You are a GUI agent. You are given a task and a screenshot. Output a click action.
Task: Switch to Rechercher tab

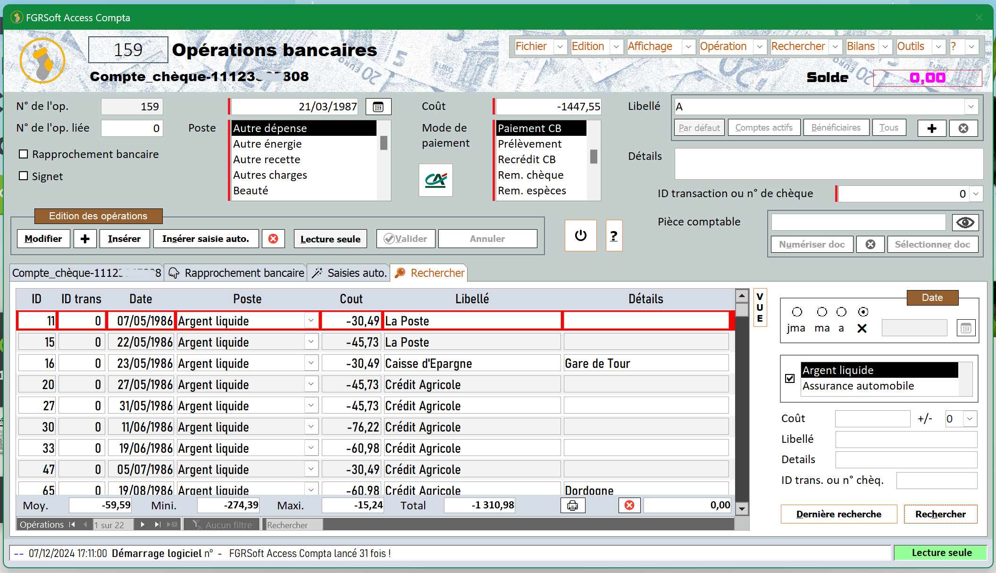coord(429,273)
